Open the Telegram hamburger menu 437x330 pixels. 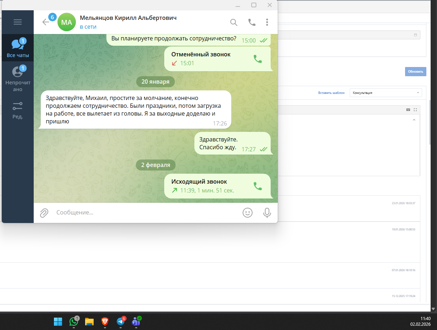click(x=18, y=22)
